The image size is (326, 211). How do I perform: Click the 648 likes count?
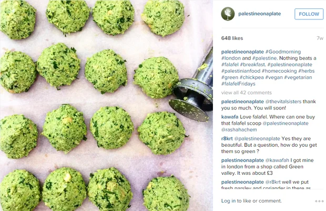pyautogui.click(x=232, y=38)
